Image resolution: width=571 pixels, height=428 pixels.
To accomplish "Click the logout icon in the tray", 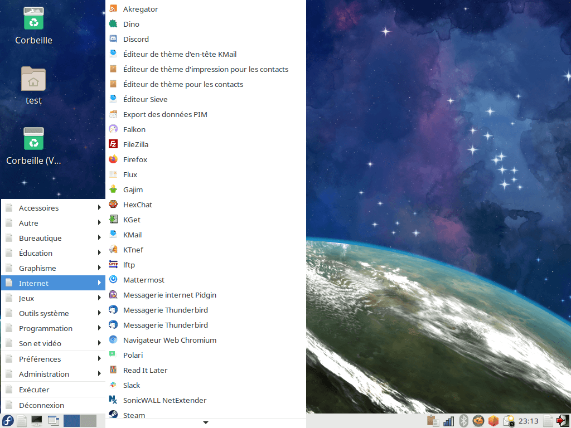I will 563,421.
